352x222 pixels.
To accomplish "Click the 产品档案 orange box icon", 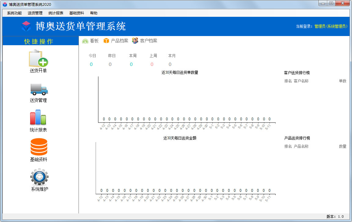I will tap(106, 41).
